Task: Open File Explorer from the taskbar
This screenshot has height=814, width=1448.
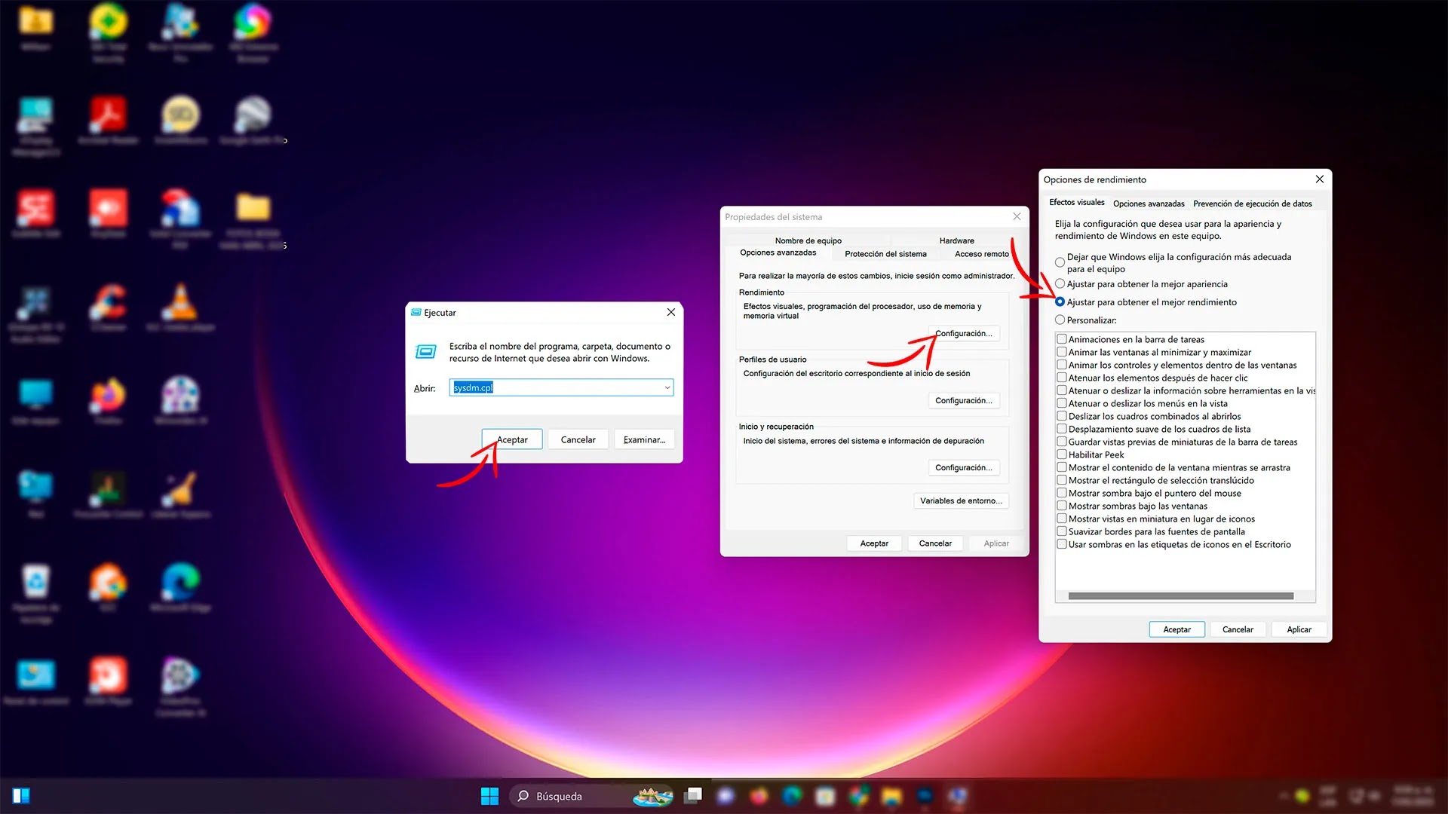Action: [x=892, y=796]
